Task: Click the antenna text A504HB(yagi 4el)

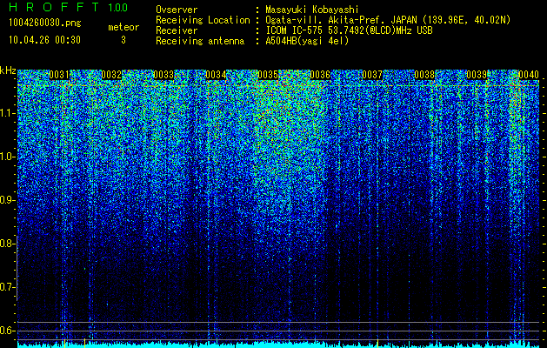Action: tap(307, 41)
